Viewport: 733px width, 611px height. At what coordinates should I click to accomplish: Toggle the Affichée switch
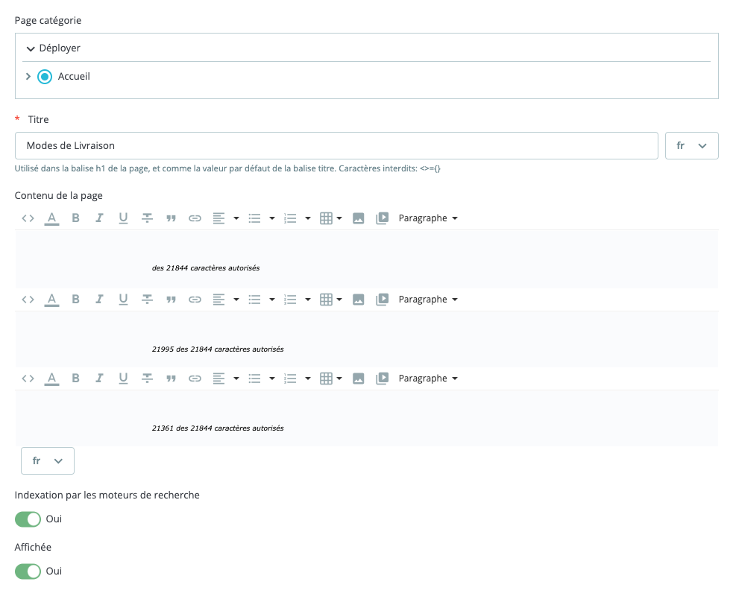(28, 572)
